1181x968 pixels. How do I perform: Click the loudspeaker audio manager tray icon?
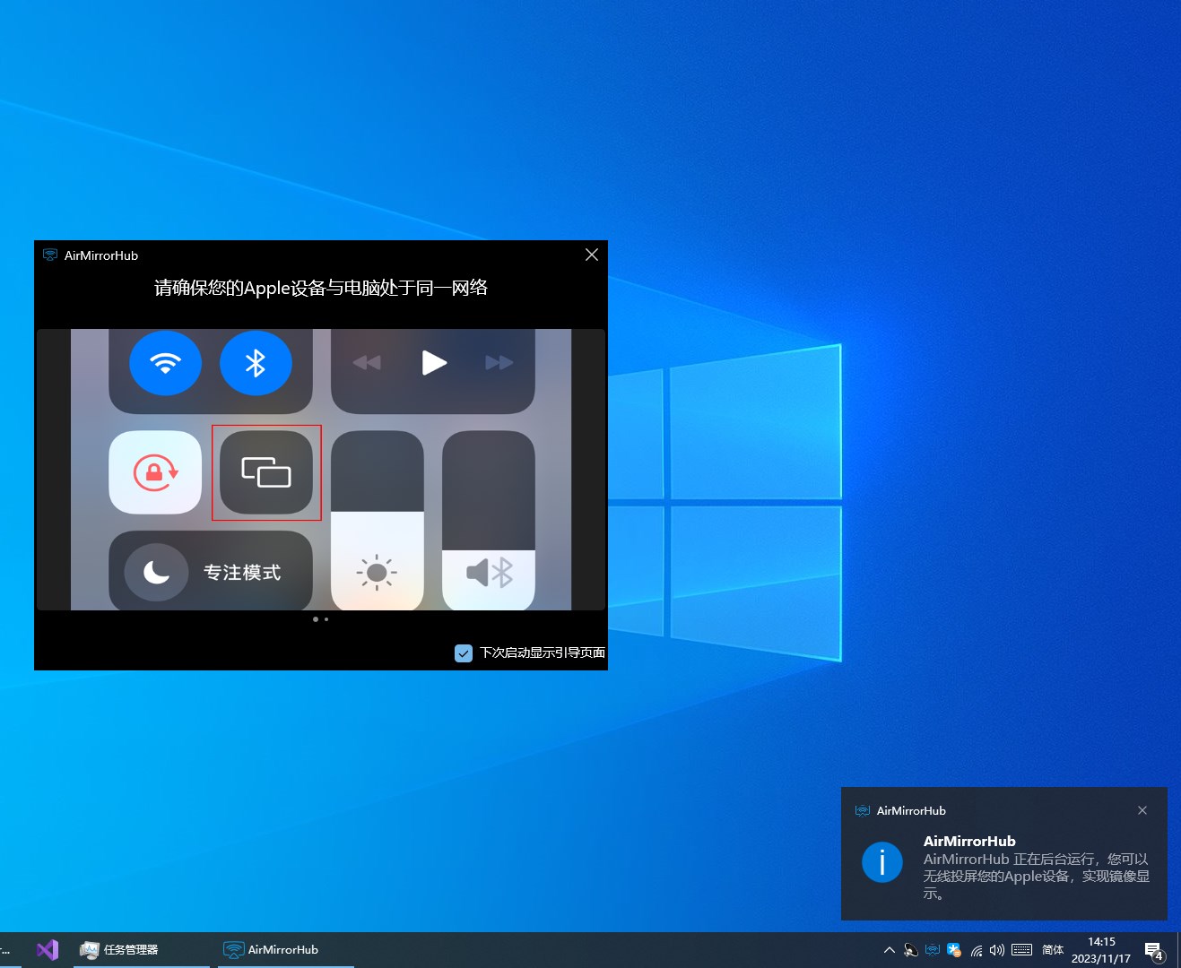click(x=910, y=950)
